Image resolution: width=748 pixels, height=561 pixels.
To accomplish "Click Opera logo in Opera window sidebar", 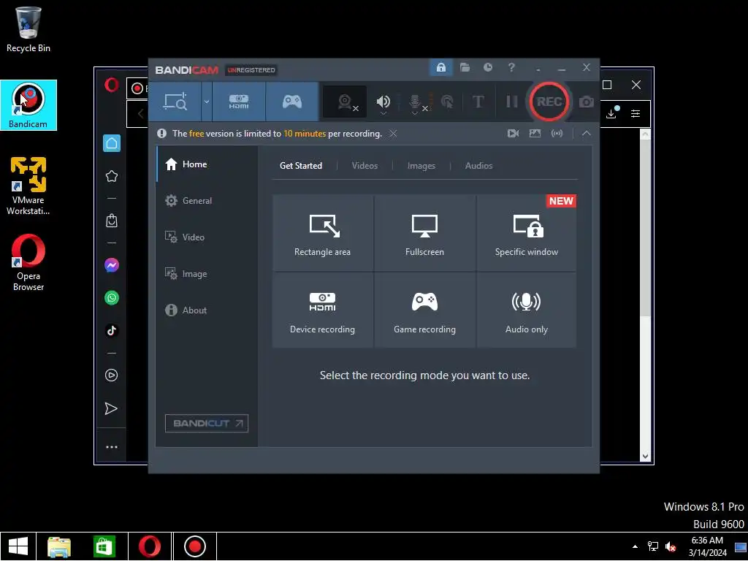I will 112,85.
